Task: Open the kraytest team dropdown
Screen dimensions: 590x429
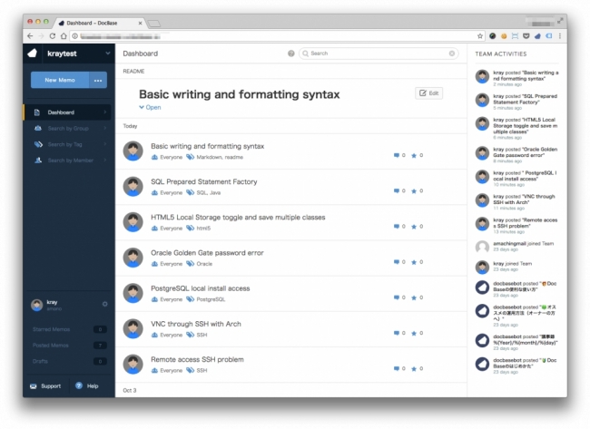Action: click(108, 54)
